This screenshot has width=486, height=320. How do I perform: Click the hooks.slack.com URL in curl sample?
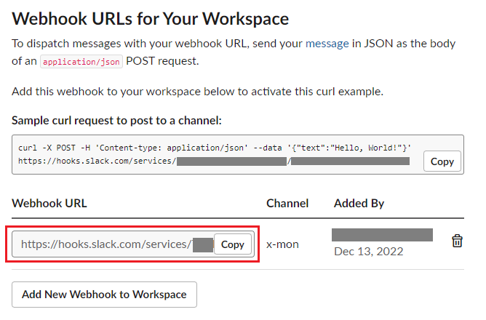[95, 161]
